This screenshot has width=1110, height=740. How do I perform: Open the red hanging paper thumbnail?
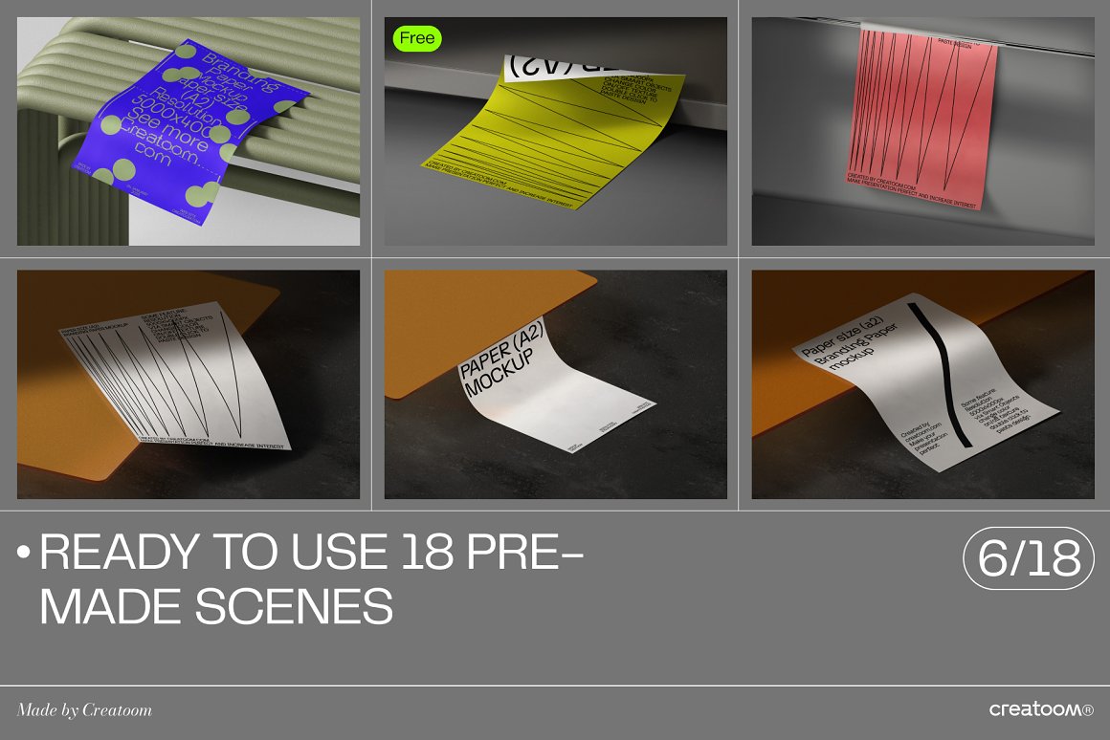(923, 132)
